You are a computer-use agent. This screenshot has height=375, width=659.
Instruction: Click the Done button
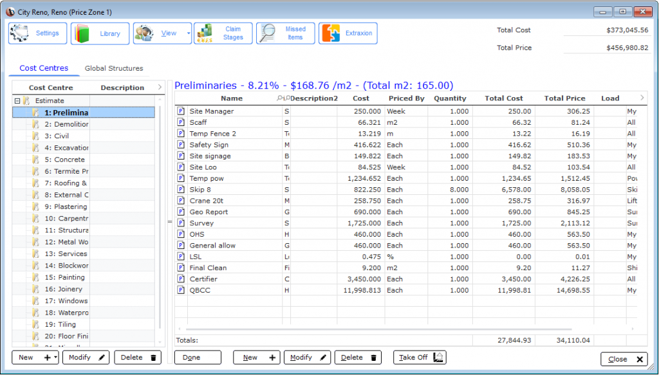198,357
